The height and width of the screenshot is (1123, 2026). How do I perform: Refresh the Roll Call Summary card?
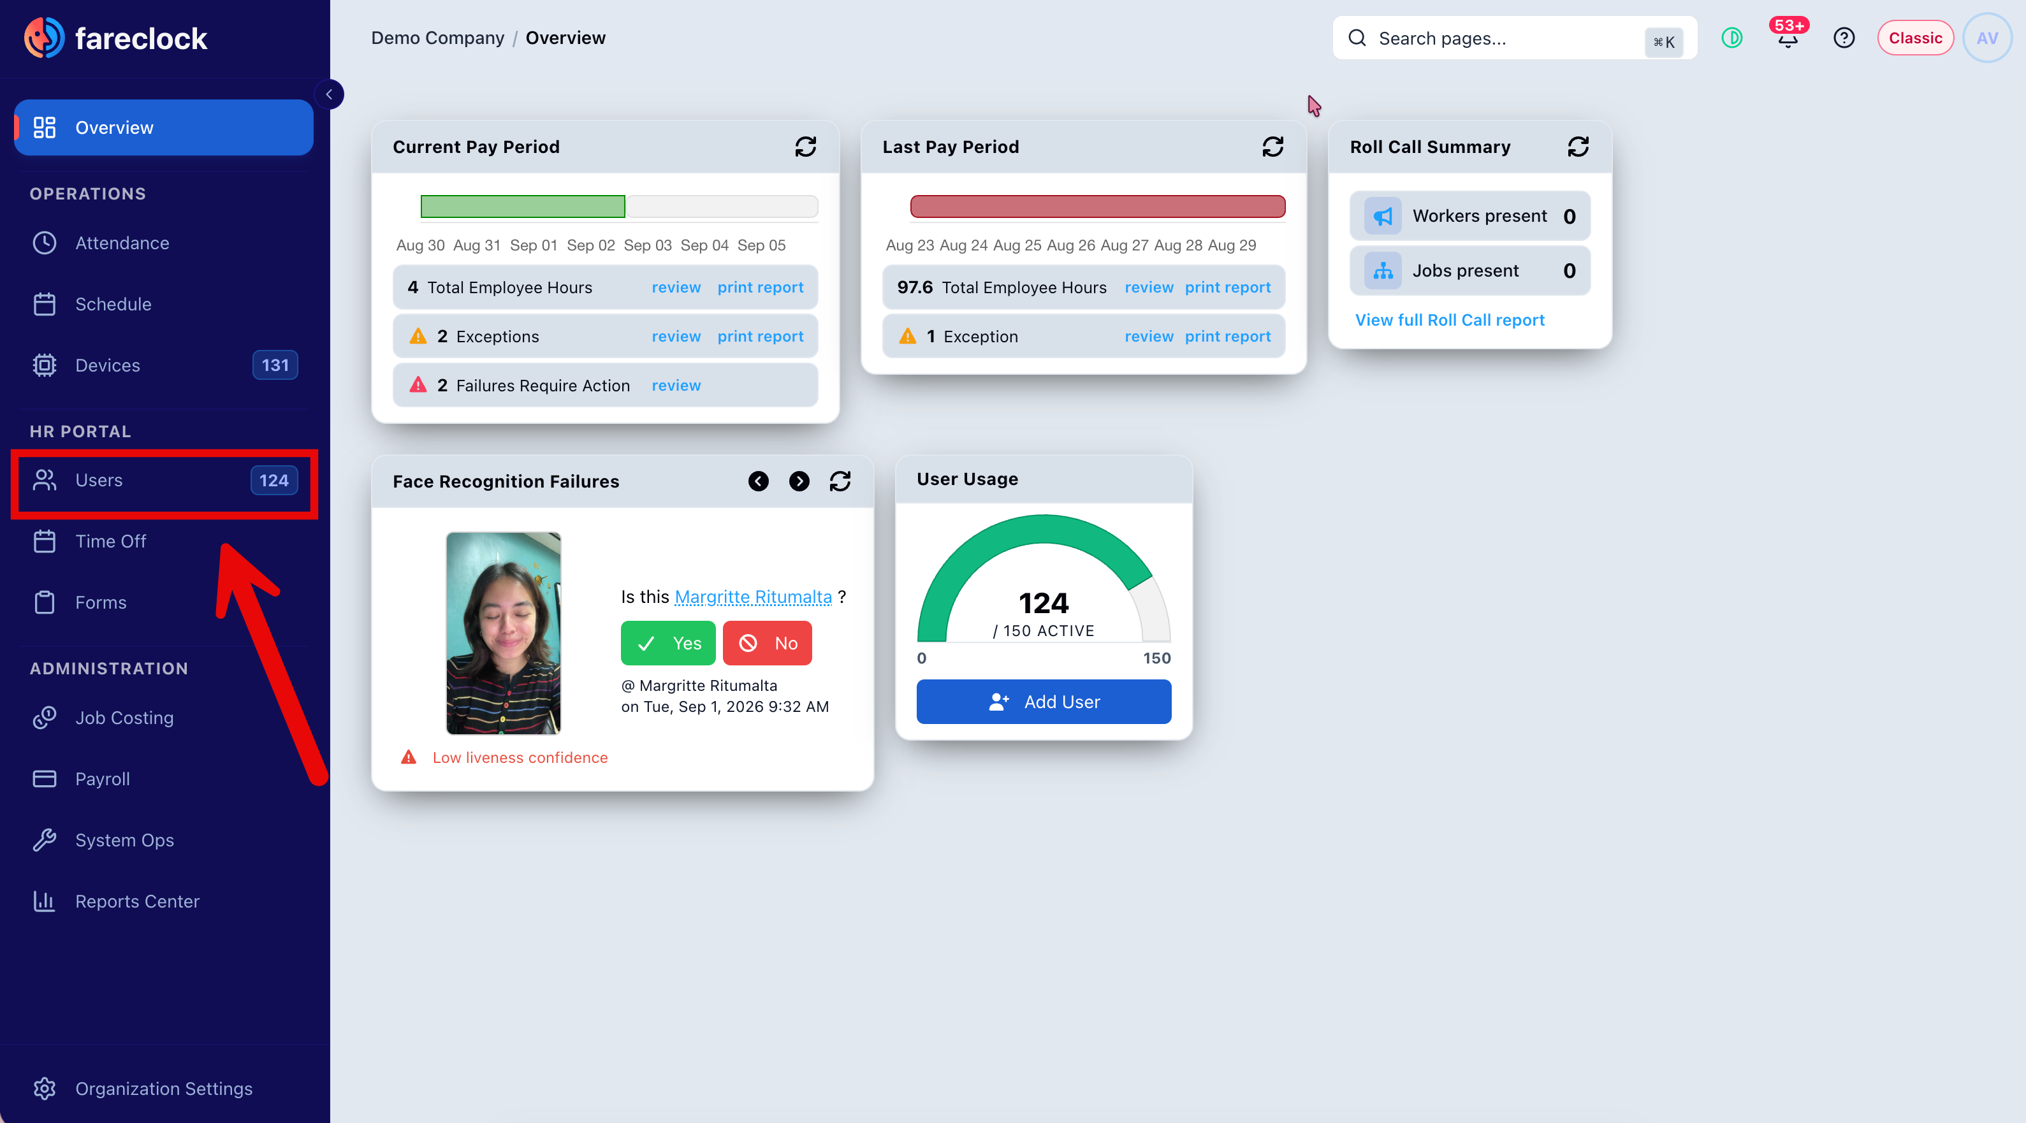click(x=1578, y=147)
